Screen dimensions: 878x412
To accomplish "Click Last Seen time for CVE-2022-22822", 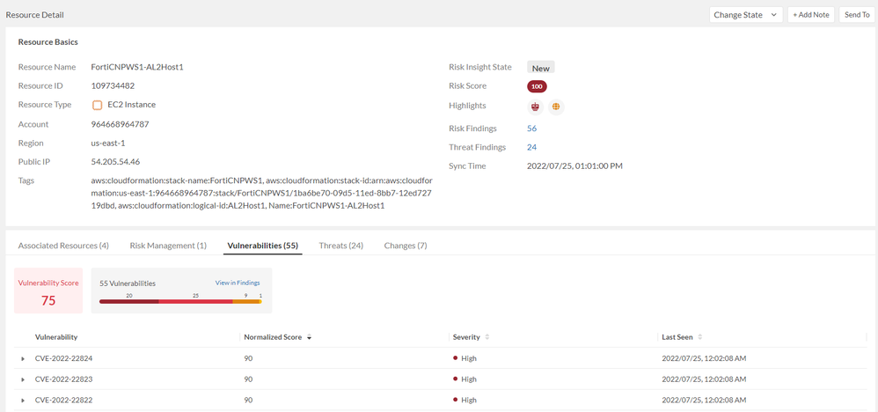I will [704, 401].
